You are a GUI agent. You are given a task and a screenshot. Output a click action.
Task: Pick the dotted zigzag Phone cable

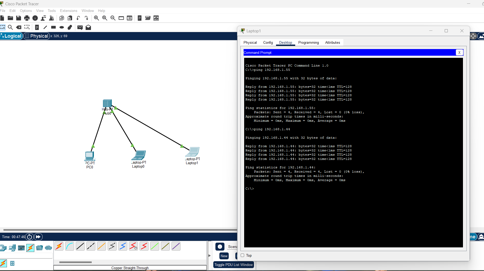click(x=112, y=246)
